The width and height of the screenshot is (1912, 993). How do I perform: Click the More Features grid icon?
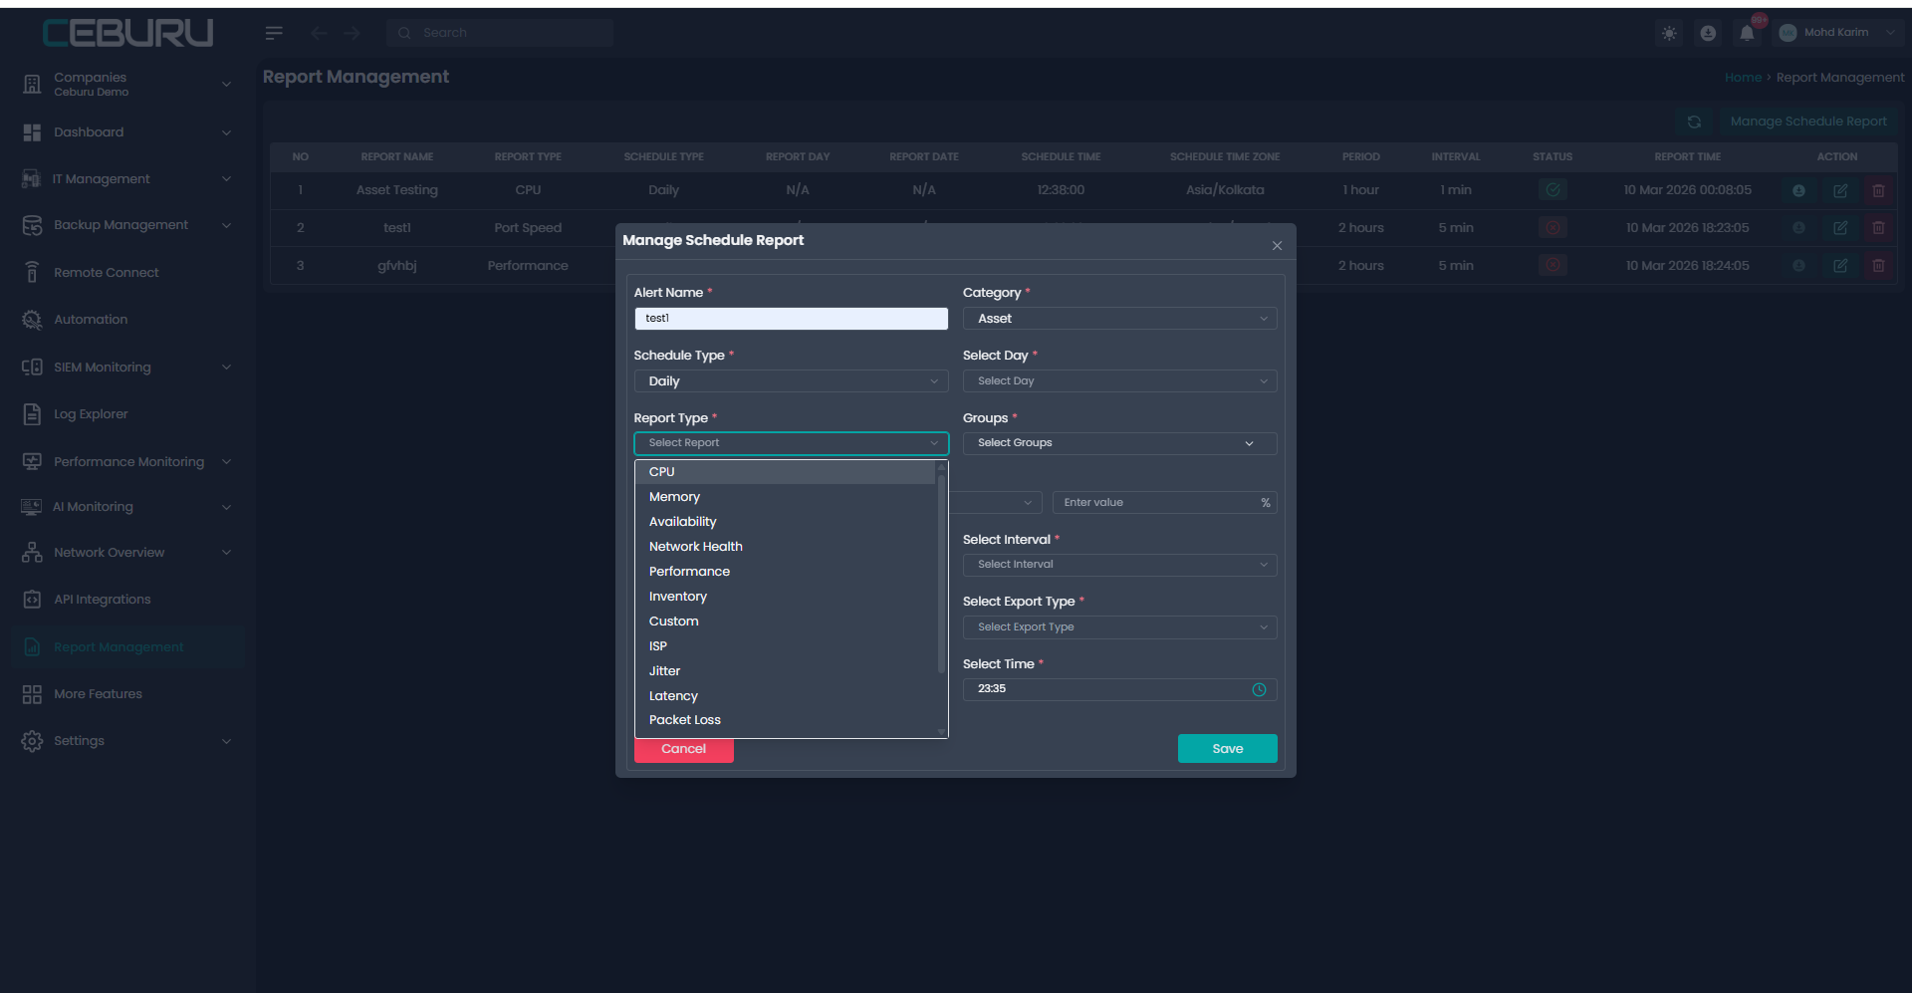coord(32,694)
